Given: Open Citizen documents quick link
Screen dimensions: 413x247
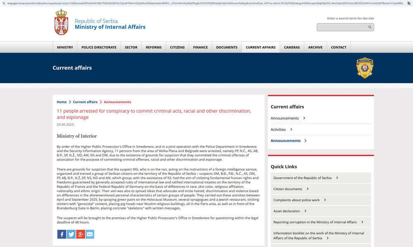Looking at the screenshot, I should coord(287,189).
